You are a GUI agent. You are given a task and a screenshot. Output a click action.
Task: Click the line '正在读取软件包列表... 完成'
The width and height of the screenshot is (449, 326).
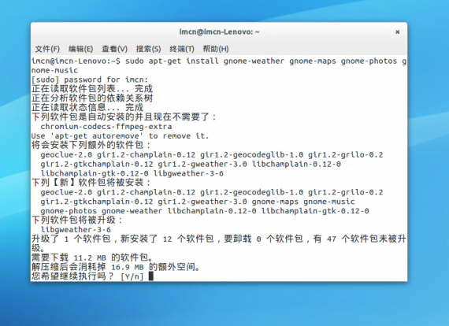tap(92, 89)
